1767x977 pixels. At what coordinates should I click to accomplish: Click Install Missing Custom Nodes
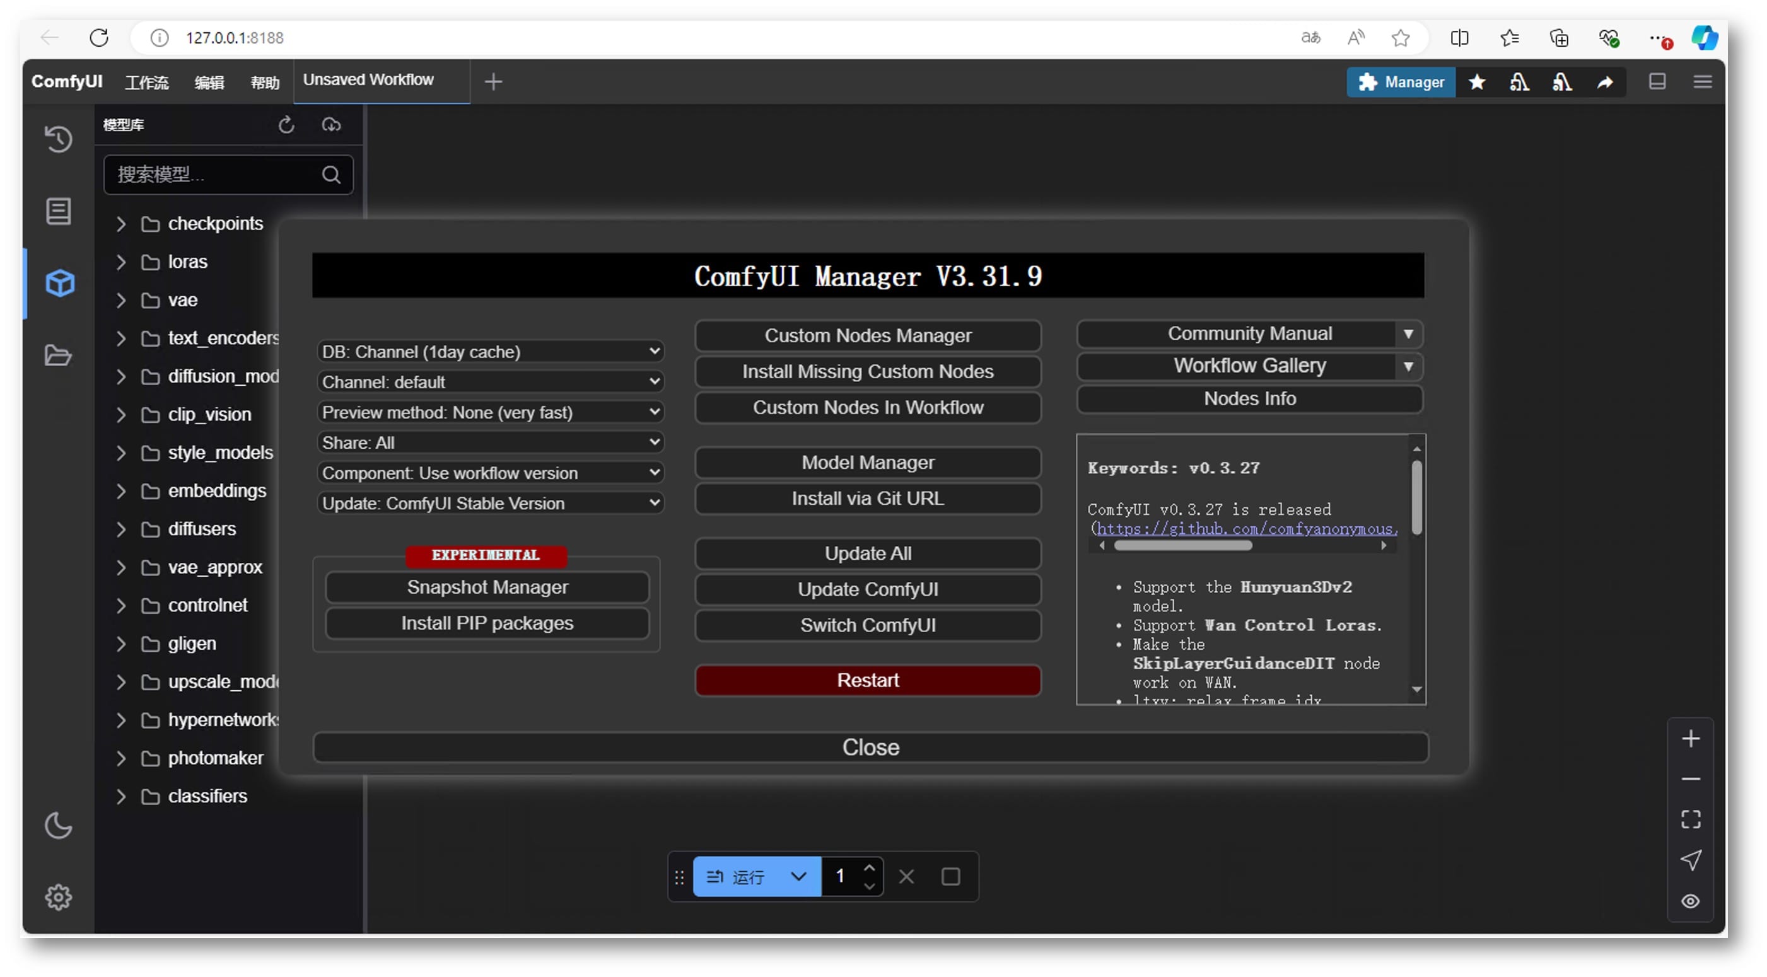(x=868, y=372)
